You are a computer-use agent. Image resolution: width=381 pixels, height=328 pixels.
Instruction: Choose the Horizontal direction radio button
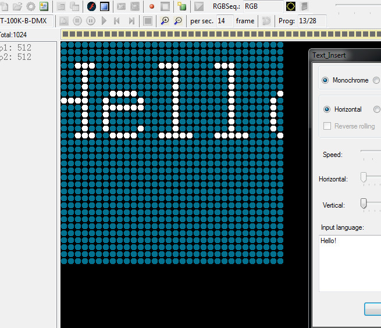coord(327,109)
